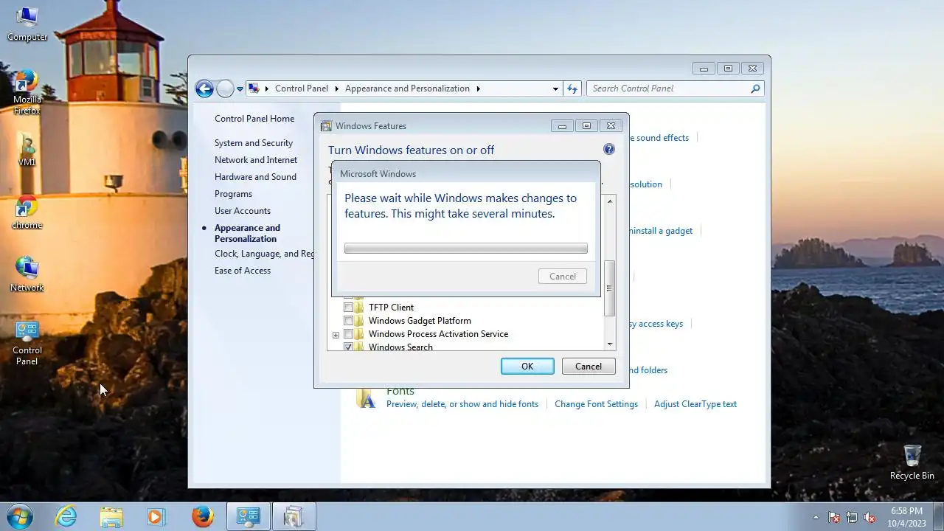Click OK in Windows Features
The height and width of the screenshot is (531, 944).
(x=527, y=366)
